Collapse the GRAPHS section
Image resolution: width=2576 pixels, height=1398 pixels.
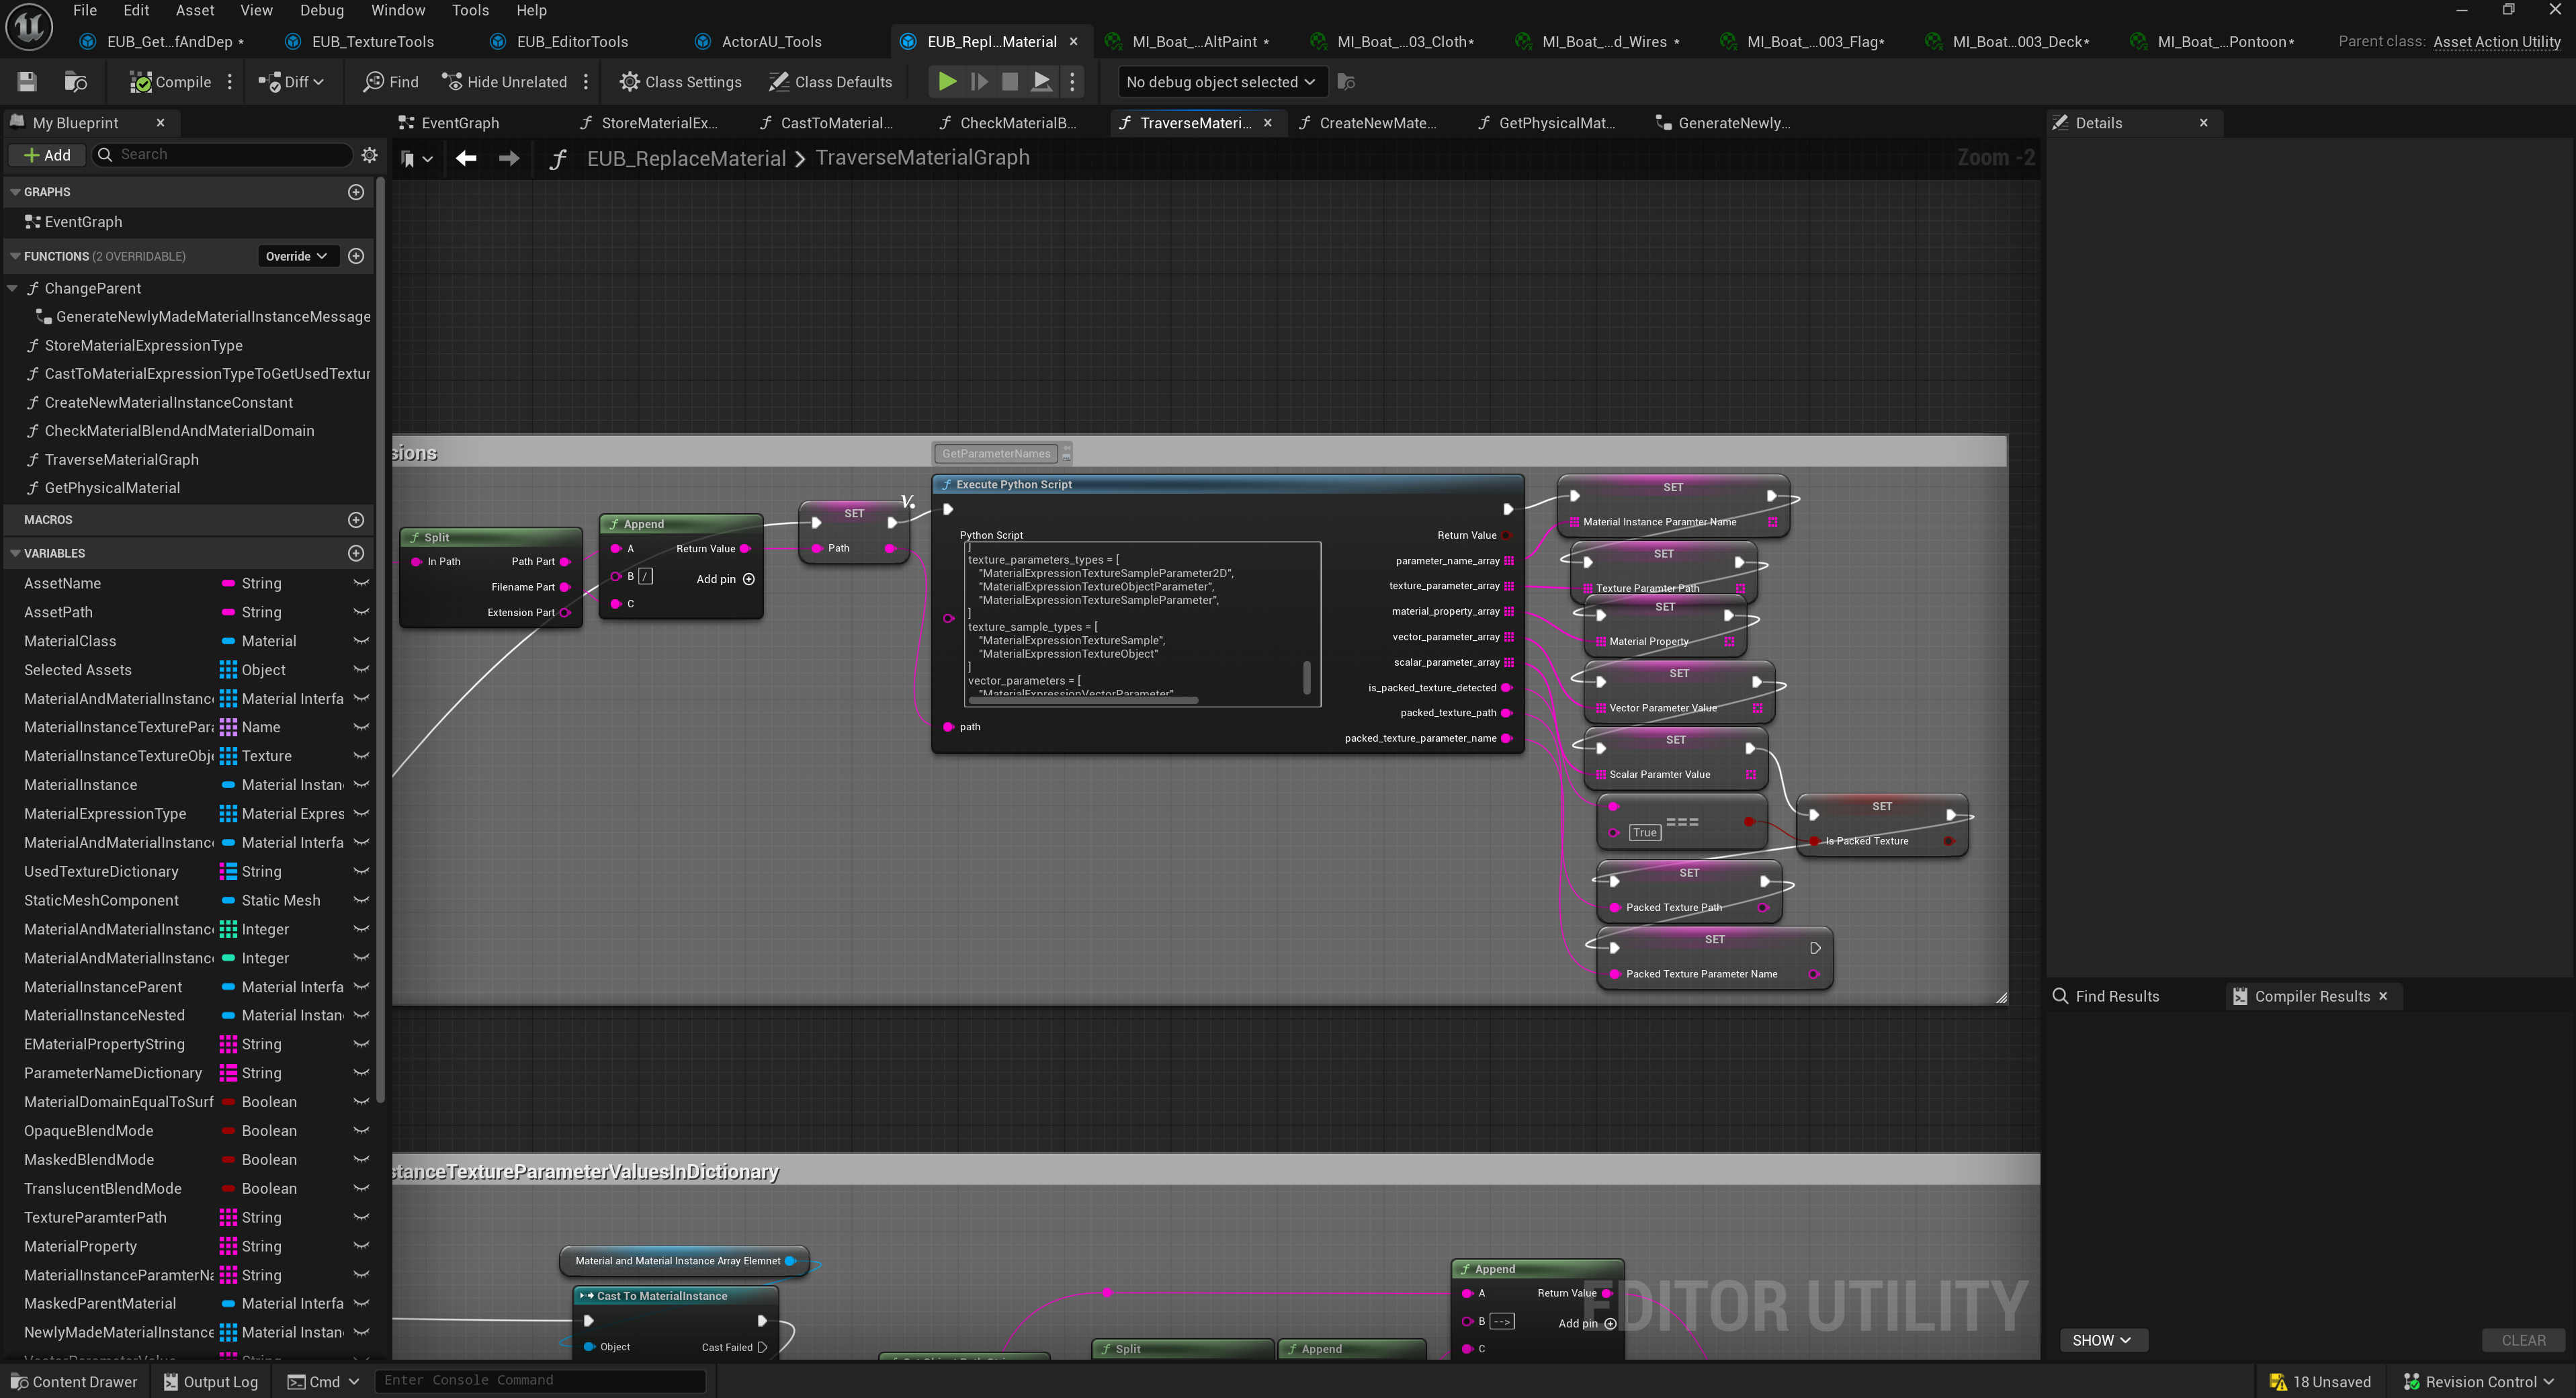(15, 192)
